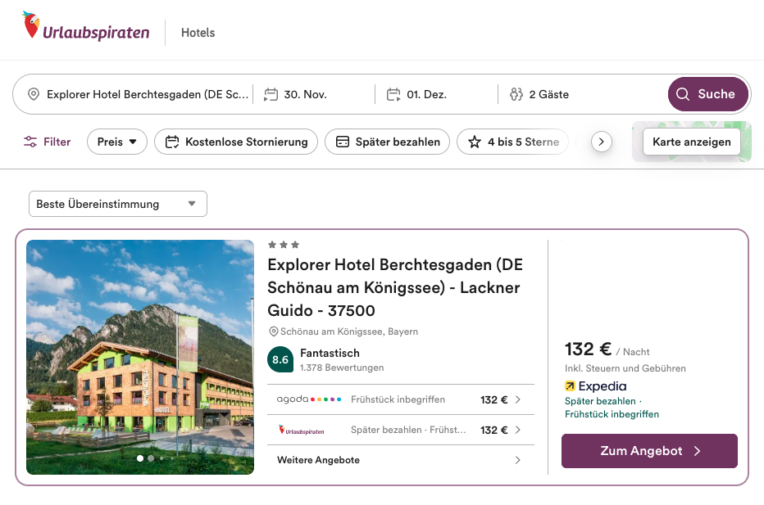Viewport: 764px width, 505px height.
Task: Toggle the 4 bis 5 Sterne filter
Action: (513, 142)
